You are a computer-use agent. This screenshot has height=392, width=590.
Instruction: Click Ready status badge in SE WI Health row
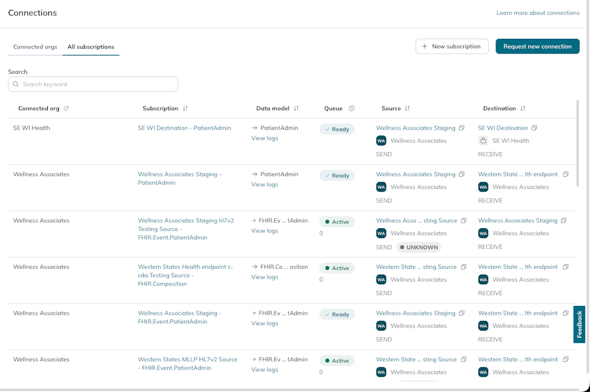tap(337, 129)
